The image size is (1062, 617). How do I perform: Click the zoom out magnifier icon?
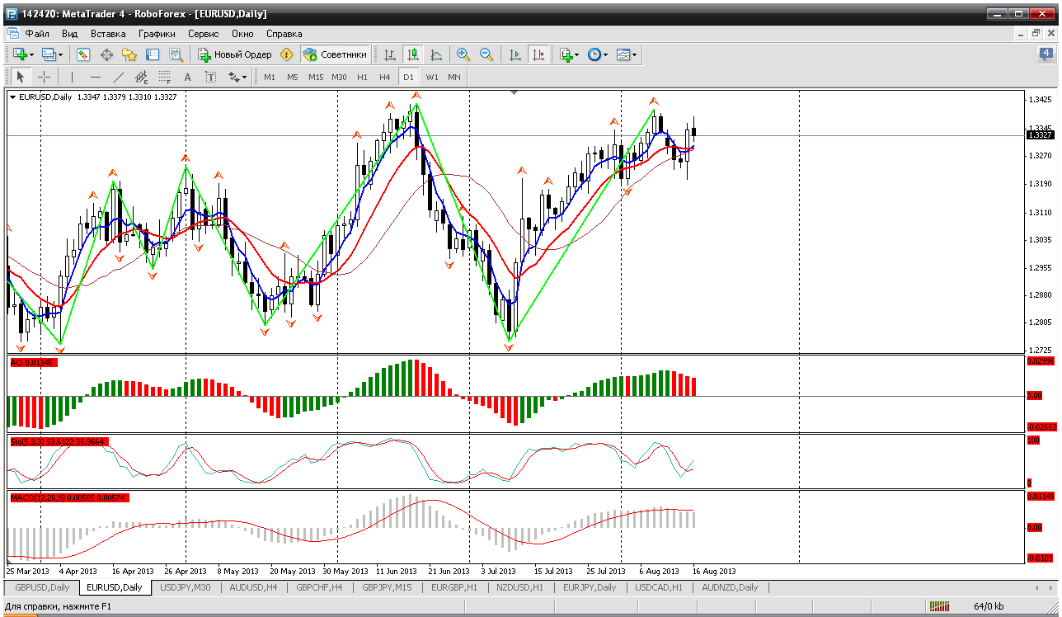point(486,54)
